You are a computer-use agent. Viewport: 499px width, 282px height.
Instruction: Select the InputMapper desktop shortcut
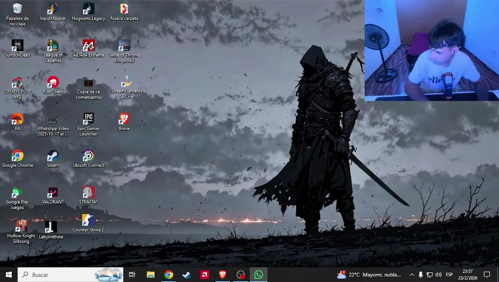tap(53, 12)
